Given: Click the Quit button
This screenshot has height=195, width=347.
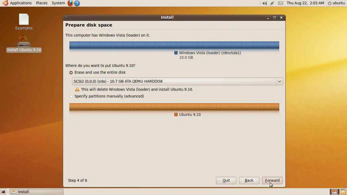Looking at the screenshot, I should click(x=226, y=180).
